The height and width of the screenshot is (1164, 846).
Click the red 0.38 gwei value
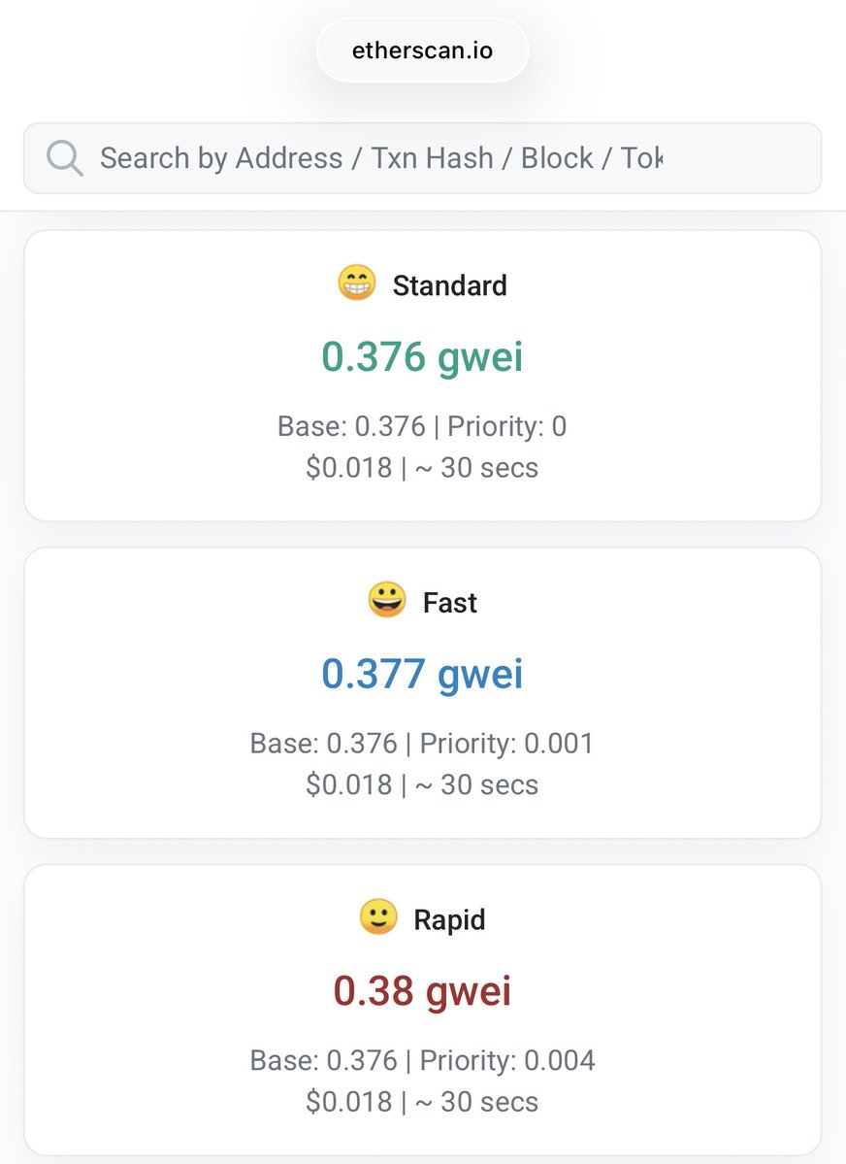point(422,990)
